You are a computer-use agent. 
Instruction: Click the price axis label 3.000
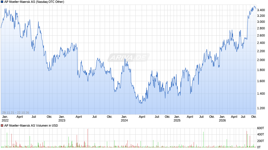point(261,22)
